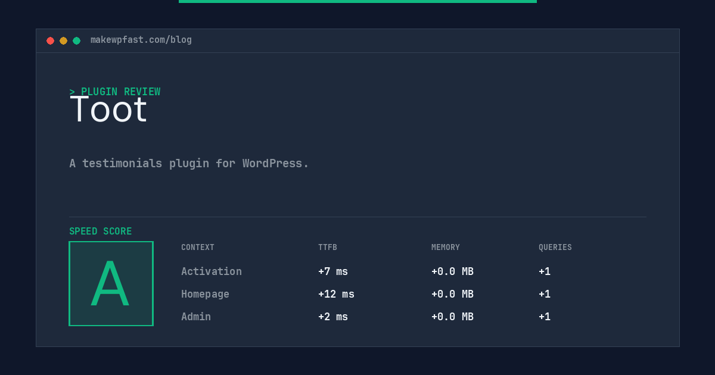The width and height of the screenshot is (715, 375).
Task: Click the +7 ms Activation TTFB value
Action: (333, 271)
